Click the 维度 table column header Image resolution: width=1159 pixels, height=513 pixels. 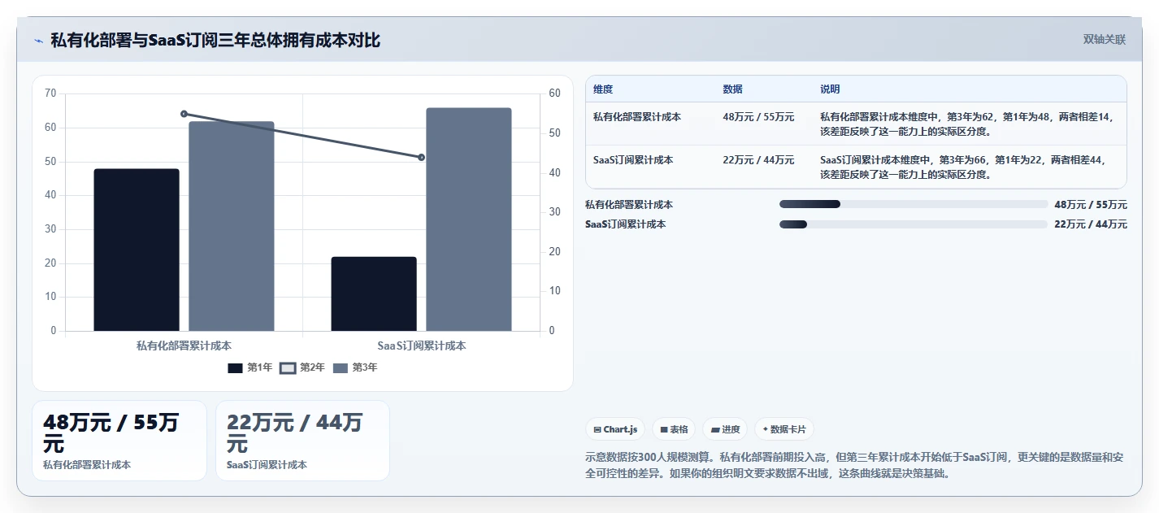pyautogui.click(x=603, y=89)
